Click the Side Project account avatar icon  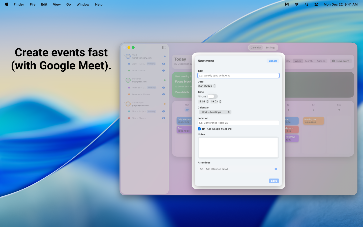(128, 104)
